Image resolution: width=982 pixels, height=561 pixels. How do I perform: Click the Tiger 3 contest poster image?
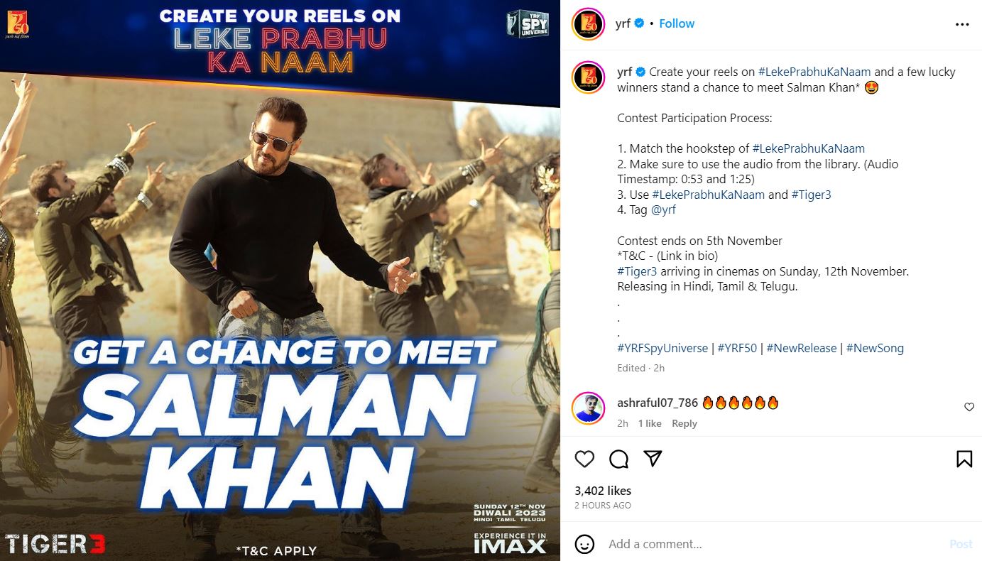click(x=280, y=280)
